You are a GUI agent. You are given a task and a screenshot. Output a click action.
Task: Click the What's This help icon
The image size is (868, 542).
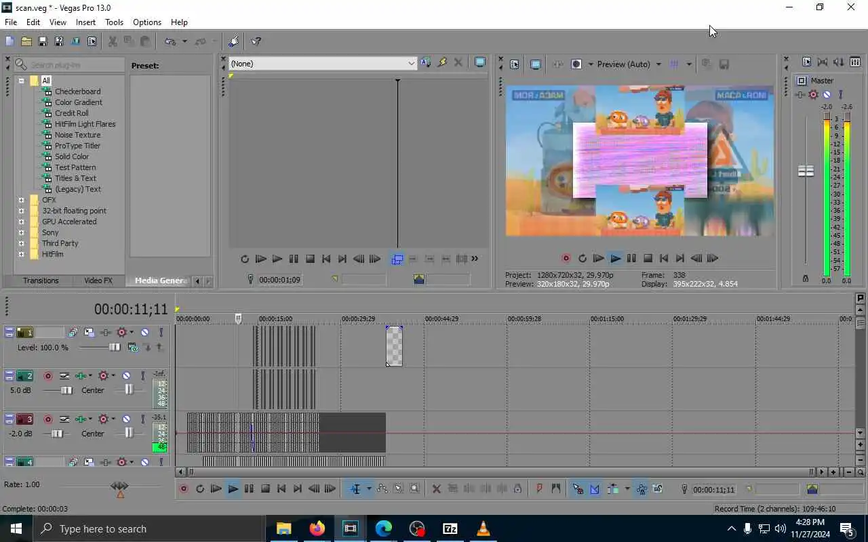tap(256, 41)
